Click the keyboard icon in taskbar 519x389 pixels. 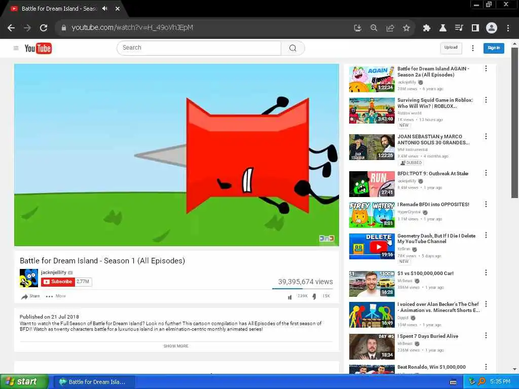click(453, 382)
